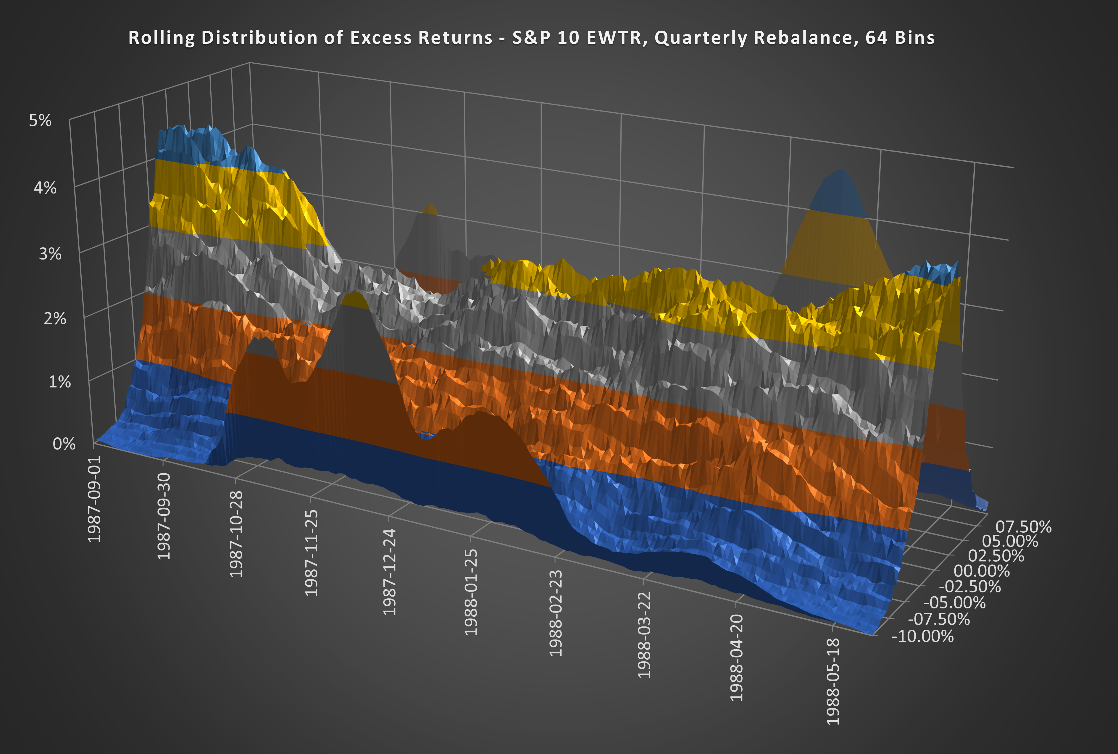Click the chart title text
This screenshot has height=754, width=1118.
pos(531,38)
